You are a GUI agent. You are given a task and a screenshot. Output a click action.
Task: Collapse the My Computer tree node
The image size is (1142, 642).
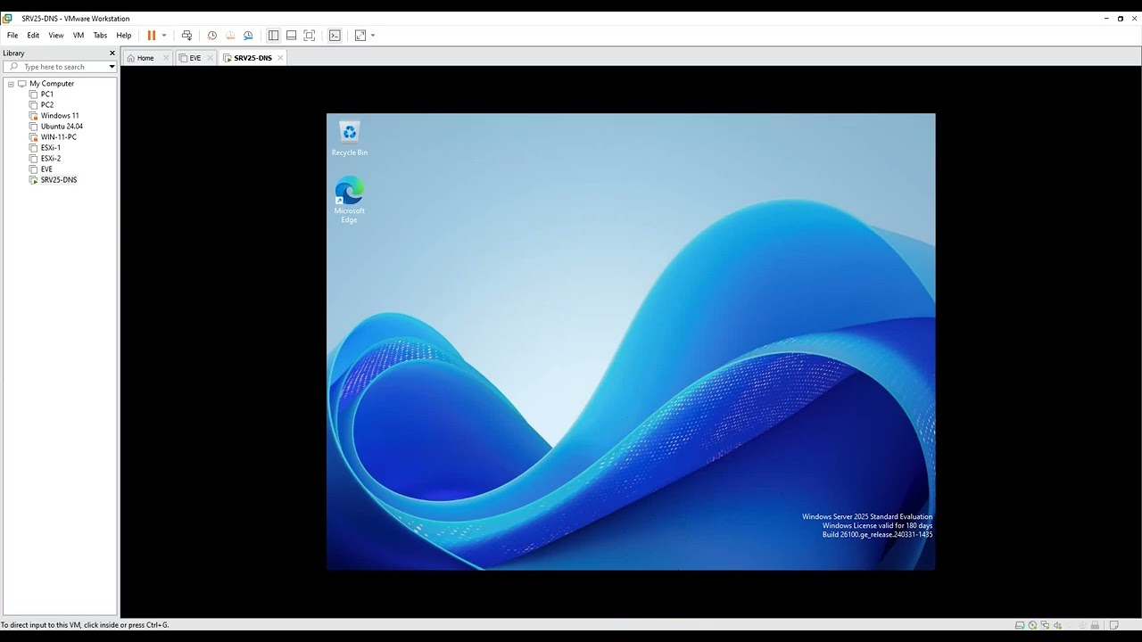point(11,84)
